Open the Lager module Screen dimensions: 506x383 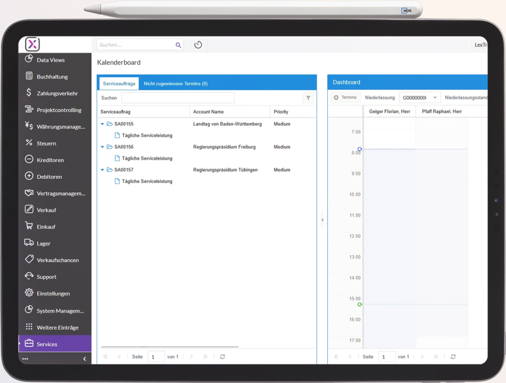(x=43, y=244)
